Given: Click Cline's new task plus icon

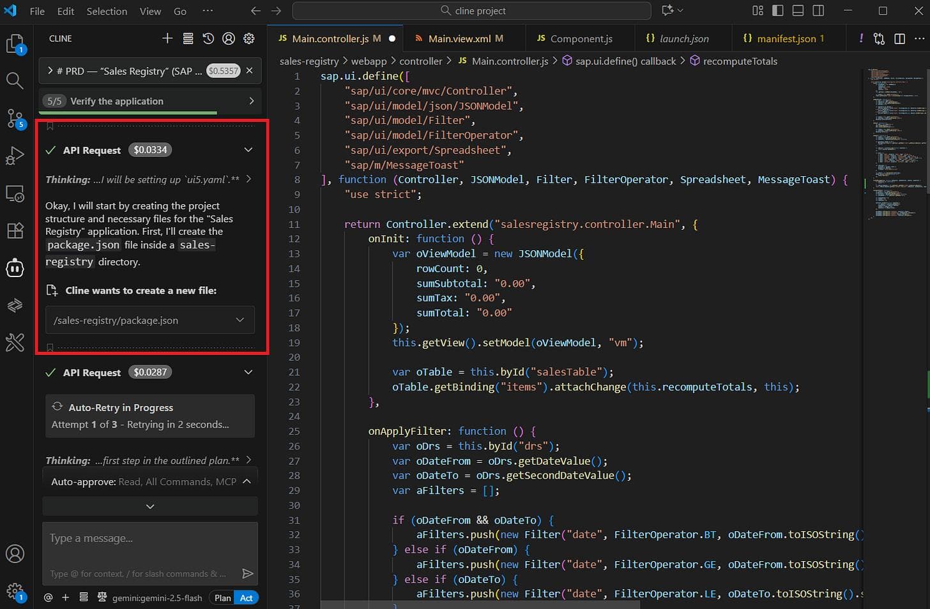Looking at the screenshot, I should coord(167,39).
